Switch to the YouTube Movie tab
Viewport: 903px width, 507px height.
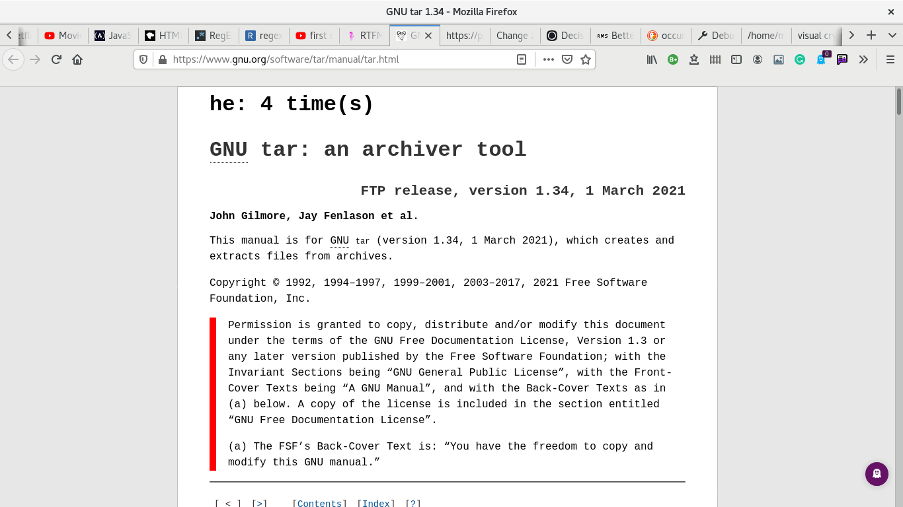62,36
